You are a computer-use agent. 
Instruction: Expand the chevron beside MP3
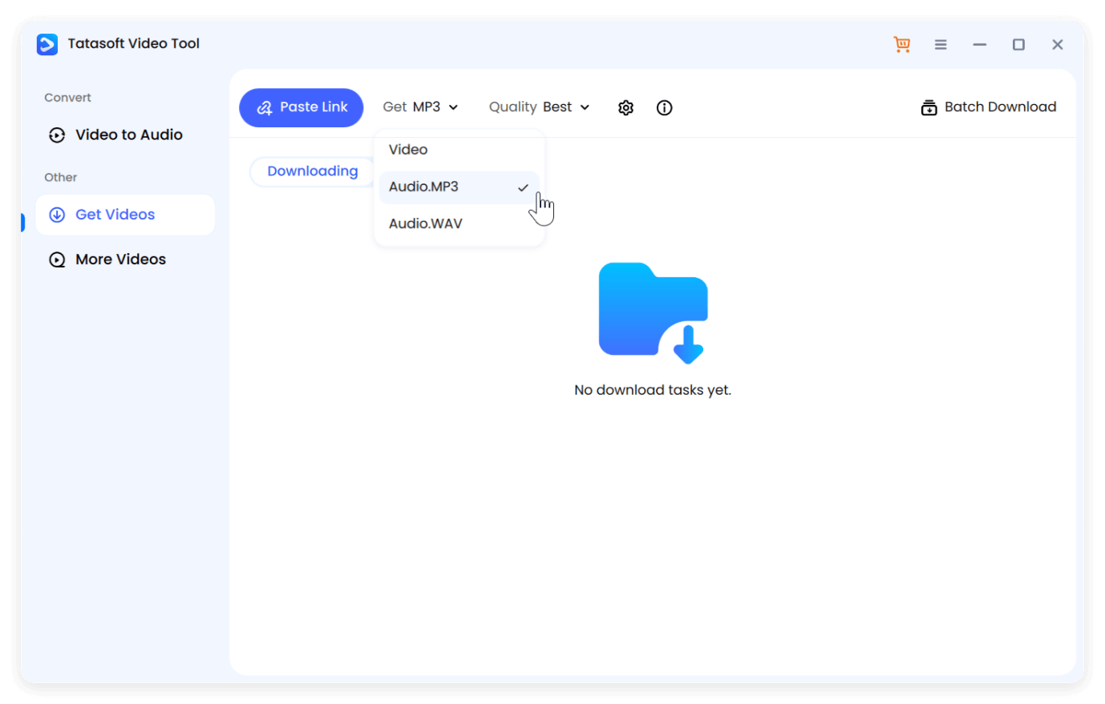453,107
